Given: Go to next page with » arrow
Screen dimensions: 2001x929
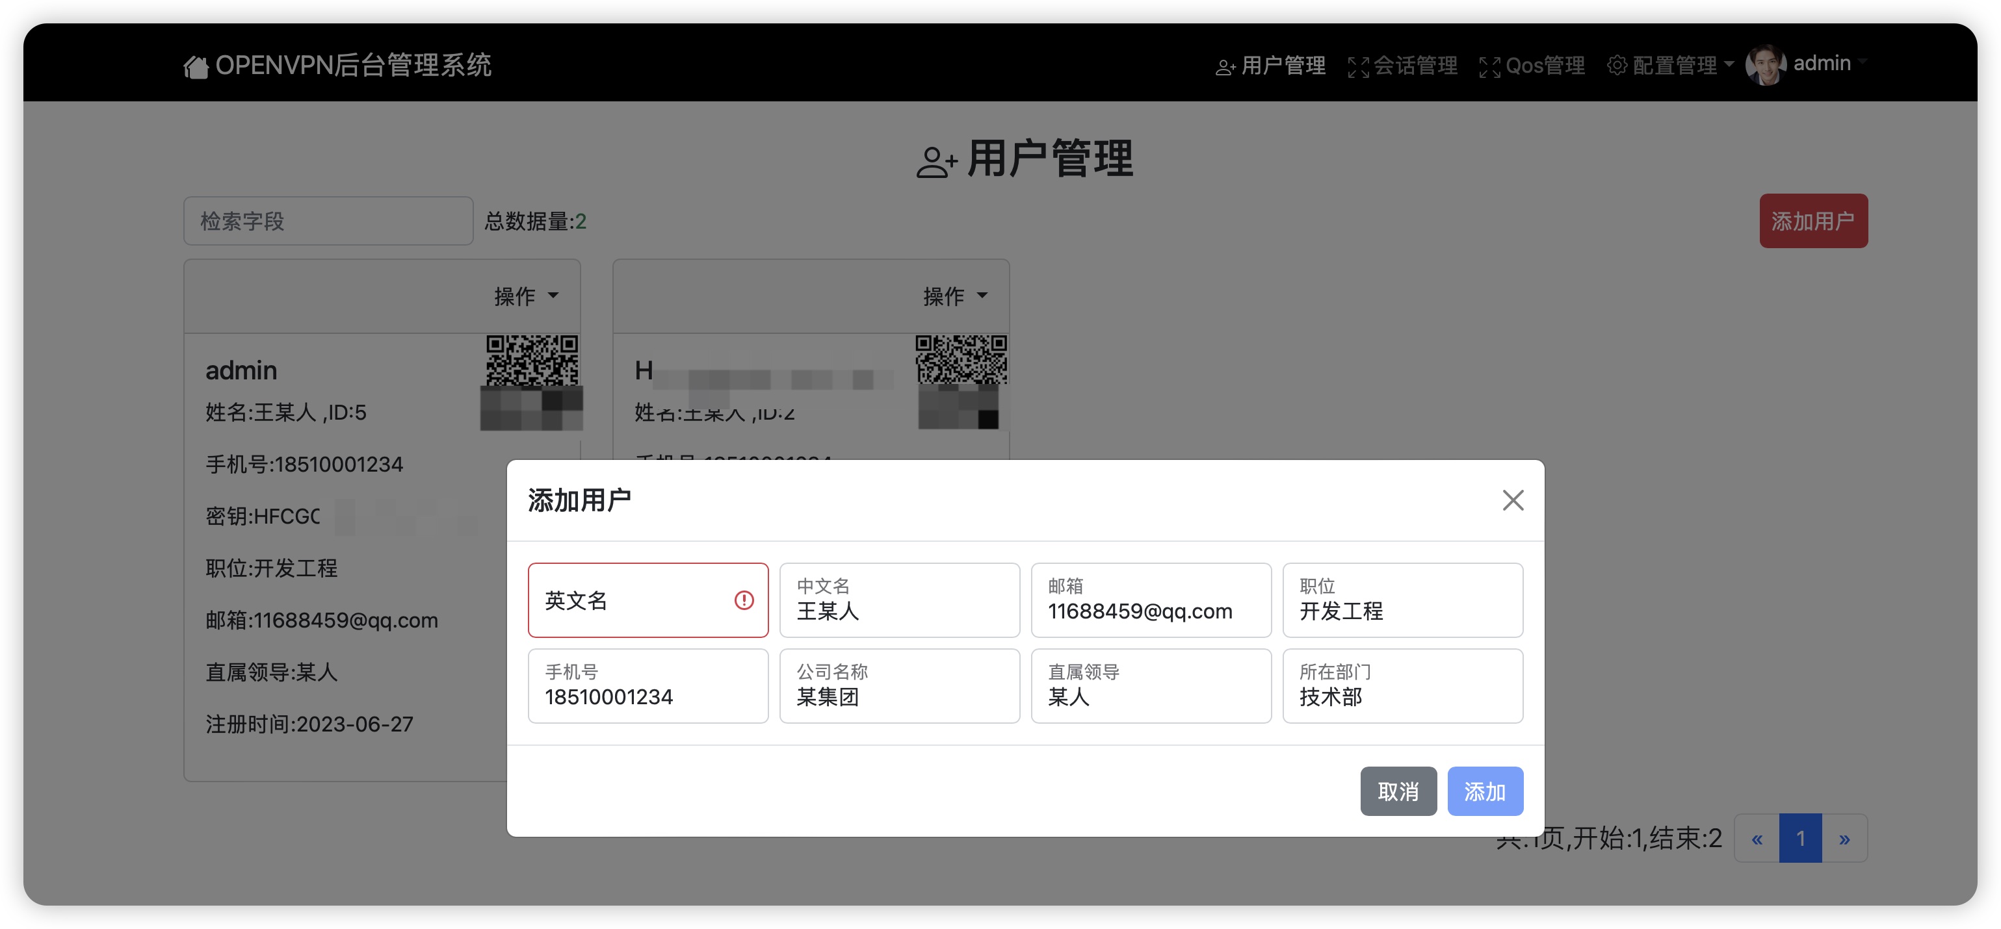Looking at the screenshot, I should [x=1844, y=838].
